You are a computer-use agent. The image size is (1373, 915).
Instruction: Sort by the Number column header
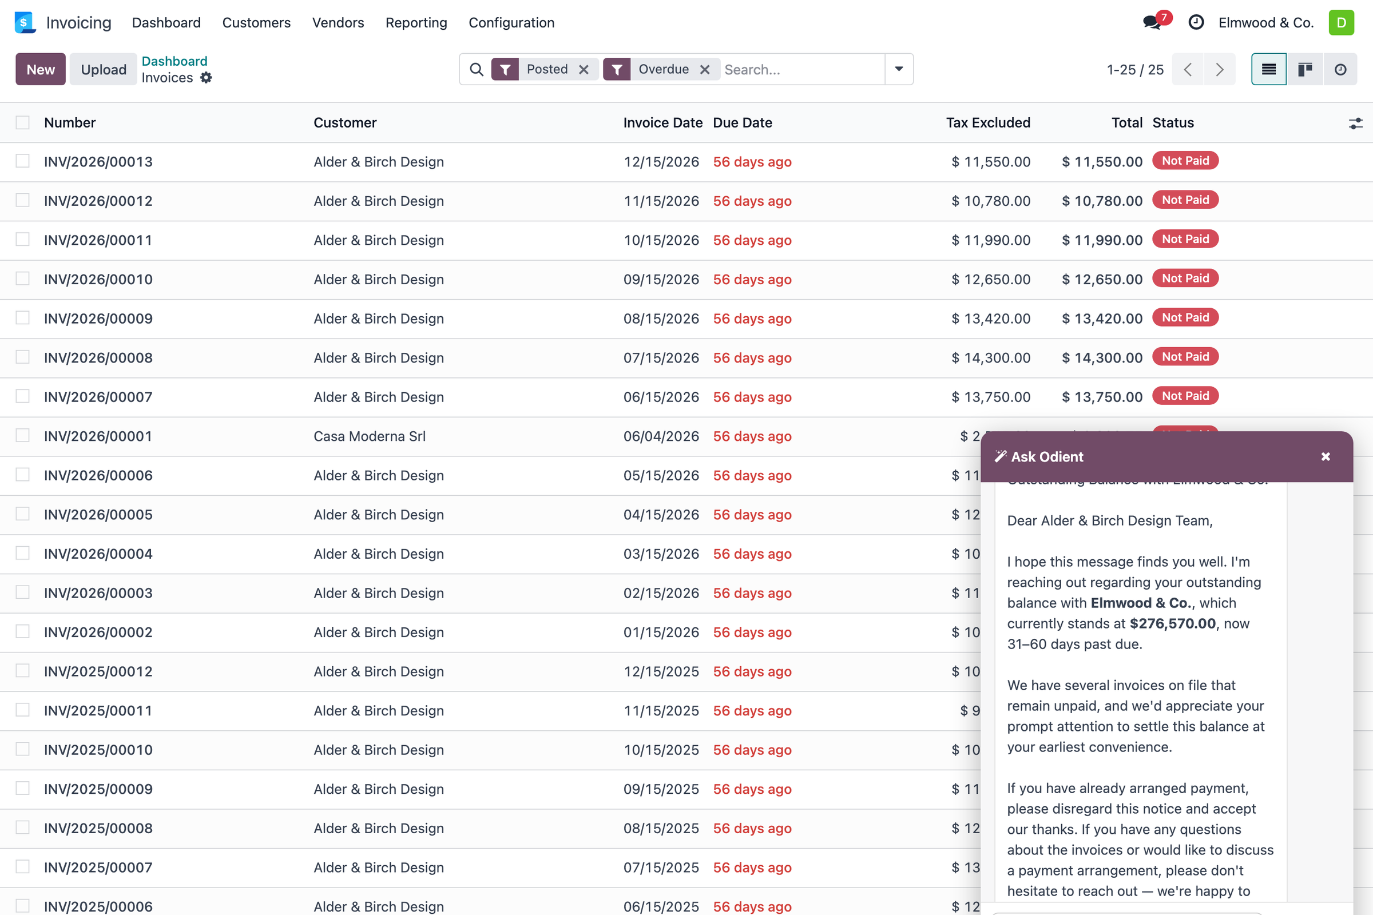tap(70, 123)
